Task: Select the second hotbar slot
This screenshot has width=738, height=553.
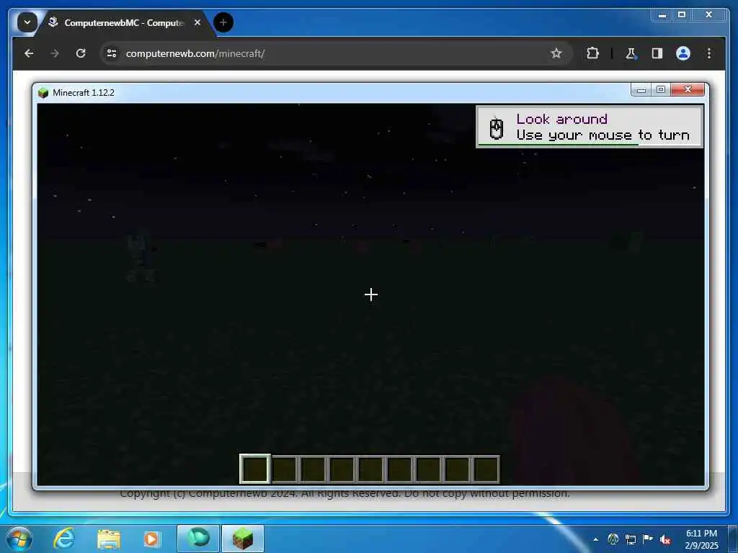Action: (x=284, y=469)
